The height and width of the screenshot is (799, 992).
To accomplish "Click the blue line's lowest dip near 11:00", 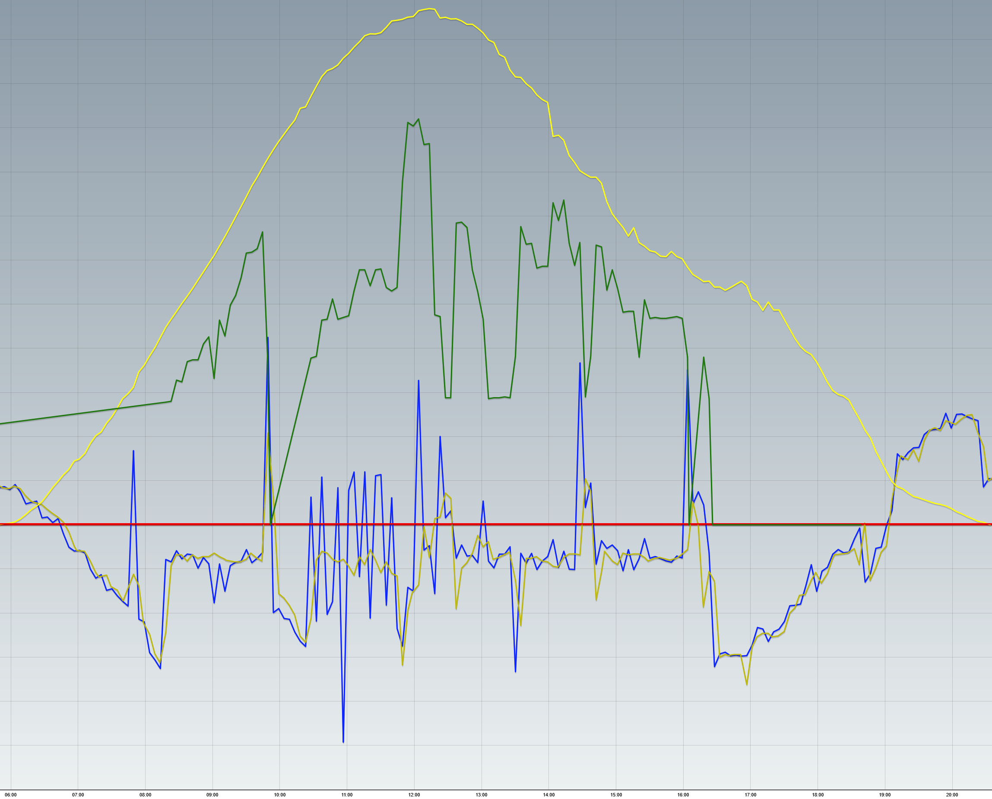I will pos(343,742).
